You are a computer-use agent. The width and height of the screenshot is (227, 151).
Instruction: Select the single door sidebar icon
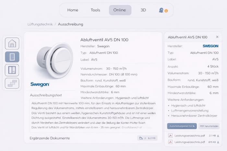[x=12, y=57]
